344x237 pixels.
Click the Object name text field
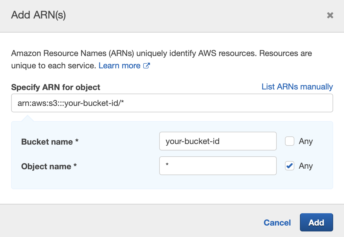tap(218, 166)
